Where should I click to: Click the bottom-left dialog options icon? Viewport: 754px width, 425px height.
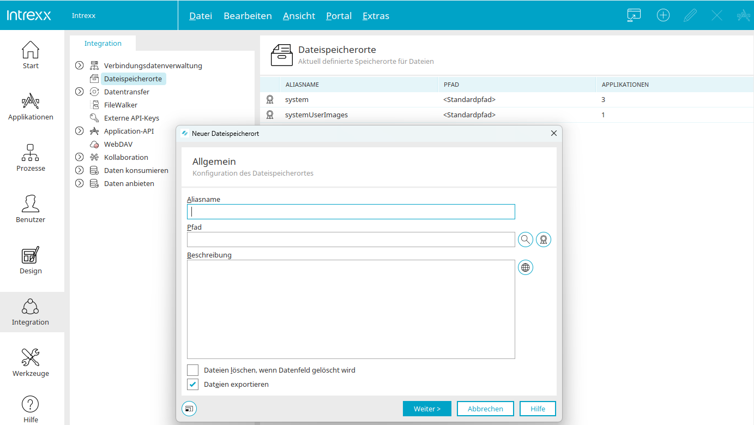(189, 409)
